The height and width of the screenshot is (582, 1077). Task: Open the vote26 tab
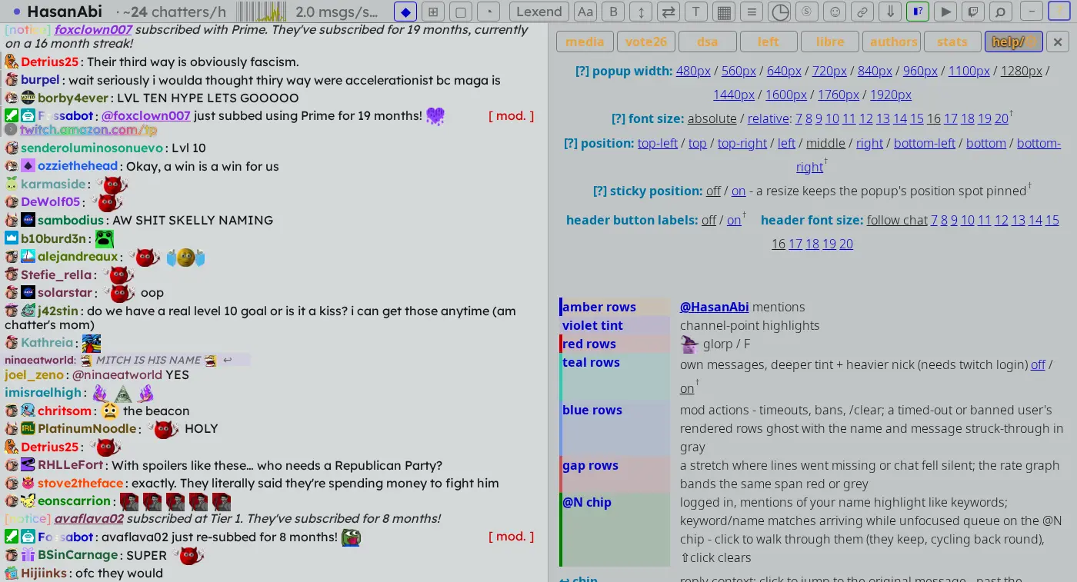tap(646, 42)
